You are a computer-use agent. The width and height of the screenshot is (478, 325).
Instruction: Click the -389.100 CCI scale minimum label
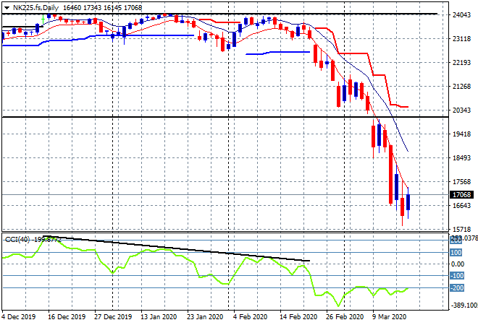[464, 305]
